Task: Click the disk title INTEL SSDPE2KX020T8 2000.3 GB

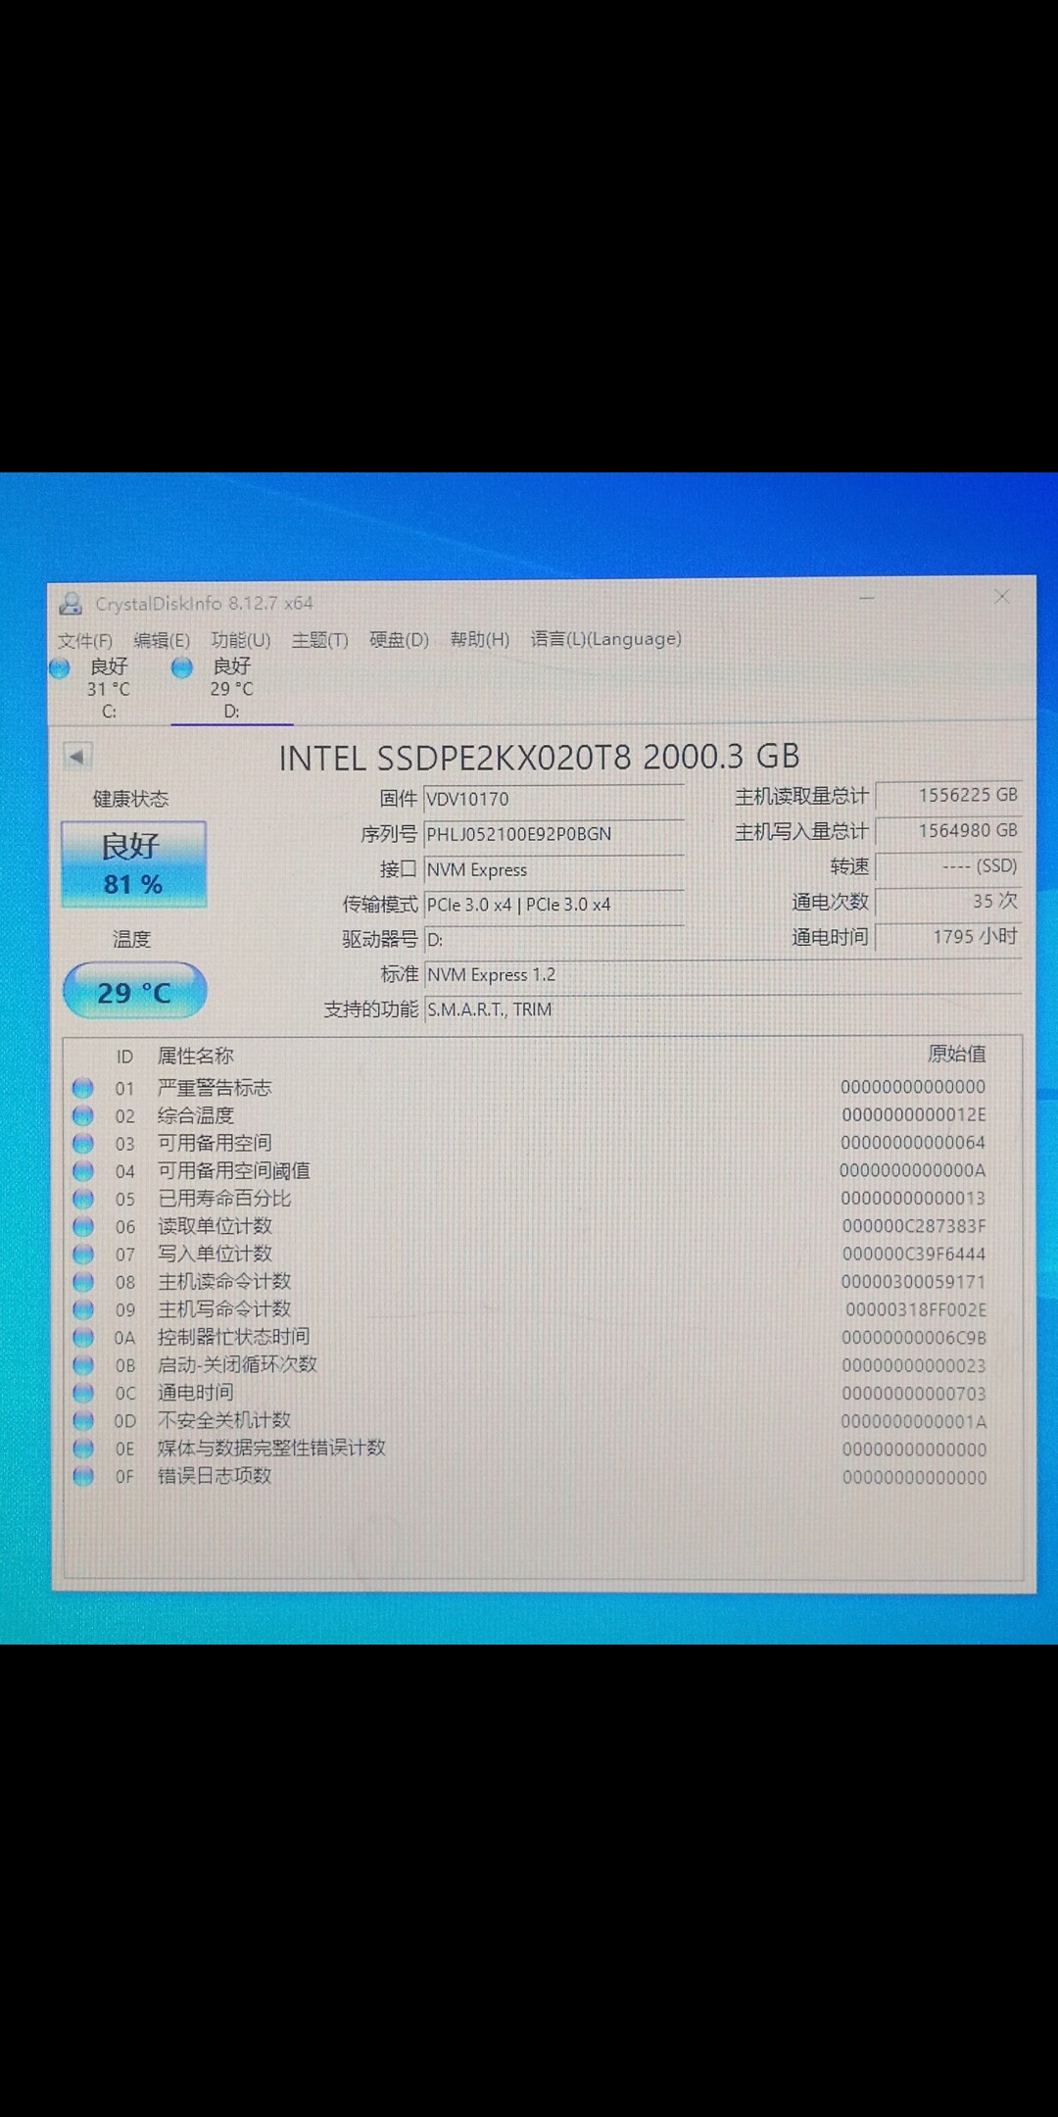Action: pos(539,757)
